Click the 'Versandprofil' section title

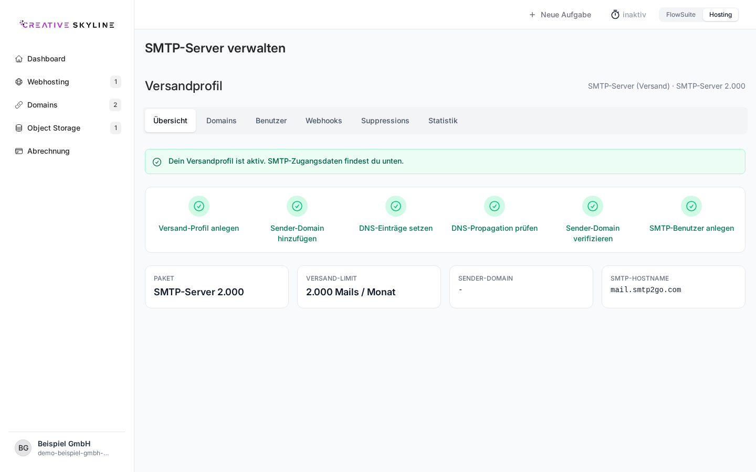(184, 86)
